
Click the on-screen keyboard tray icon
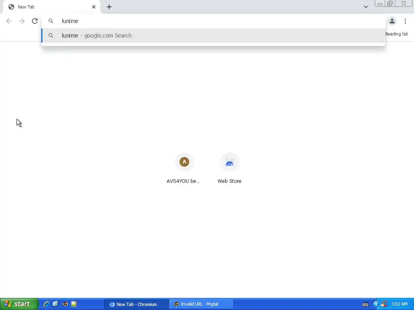[x=365, y=304]
